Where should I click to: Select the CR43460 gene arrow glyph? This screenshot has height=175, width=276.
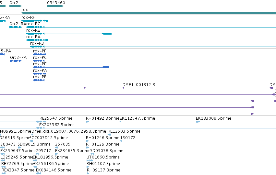point(55,6)
